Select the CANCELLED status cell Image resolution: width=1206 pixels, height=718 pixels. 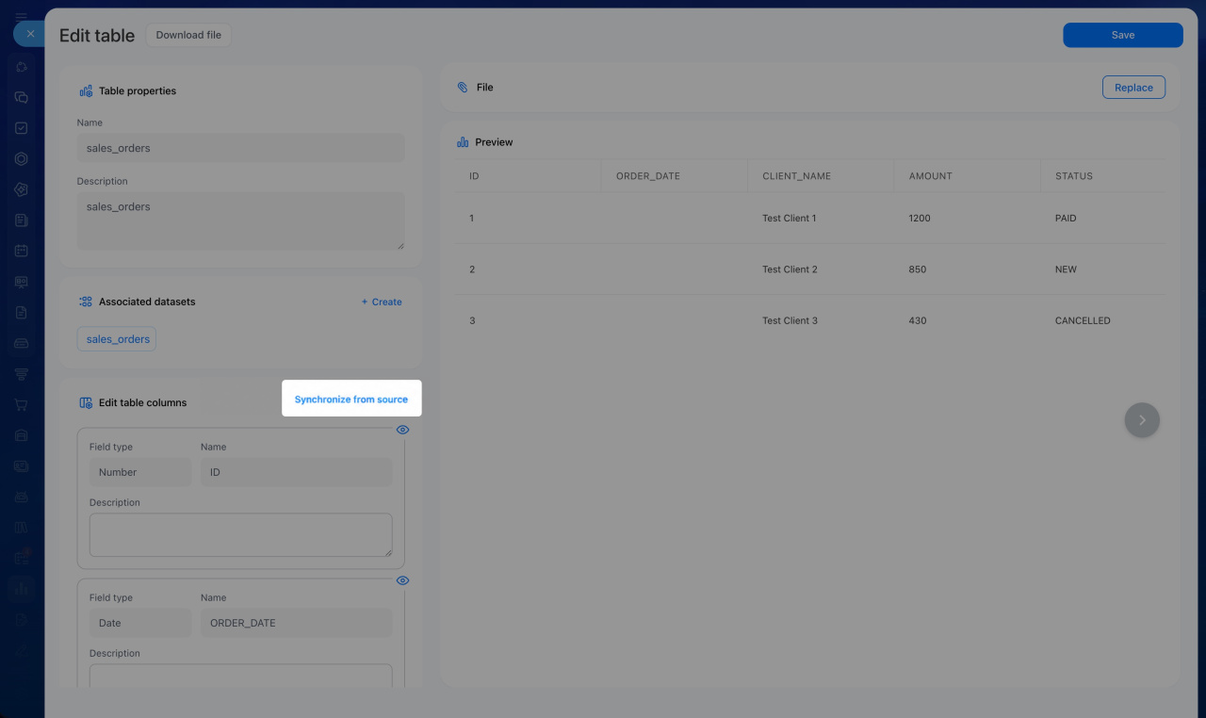[1083, 321]
